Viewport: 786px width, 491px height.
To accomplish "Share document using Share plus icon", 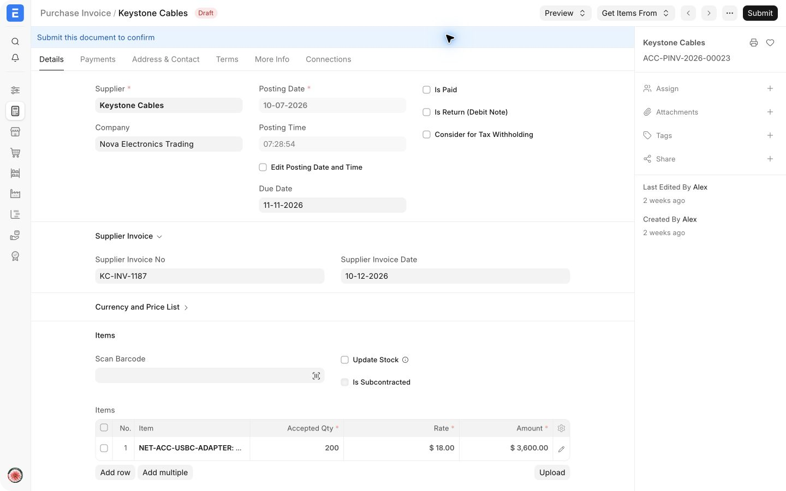I will tap(770, 159).
